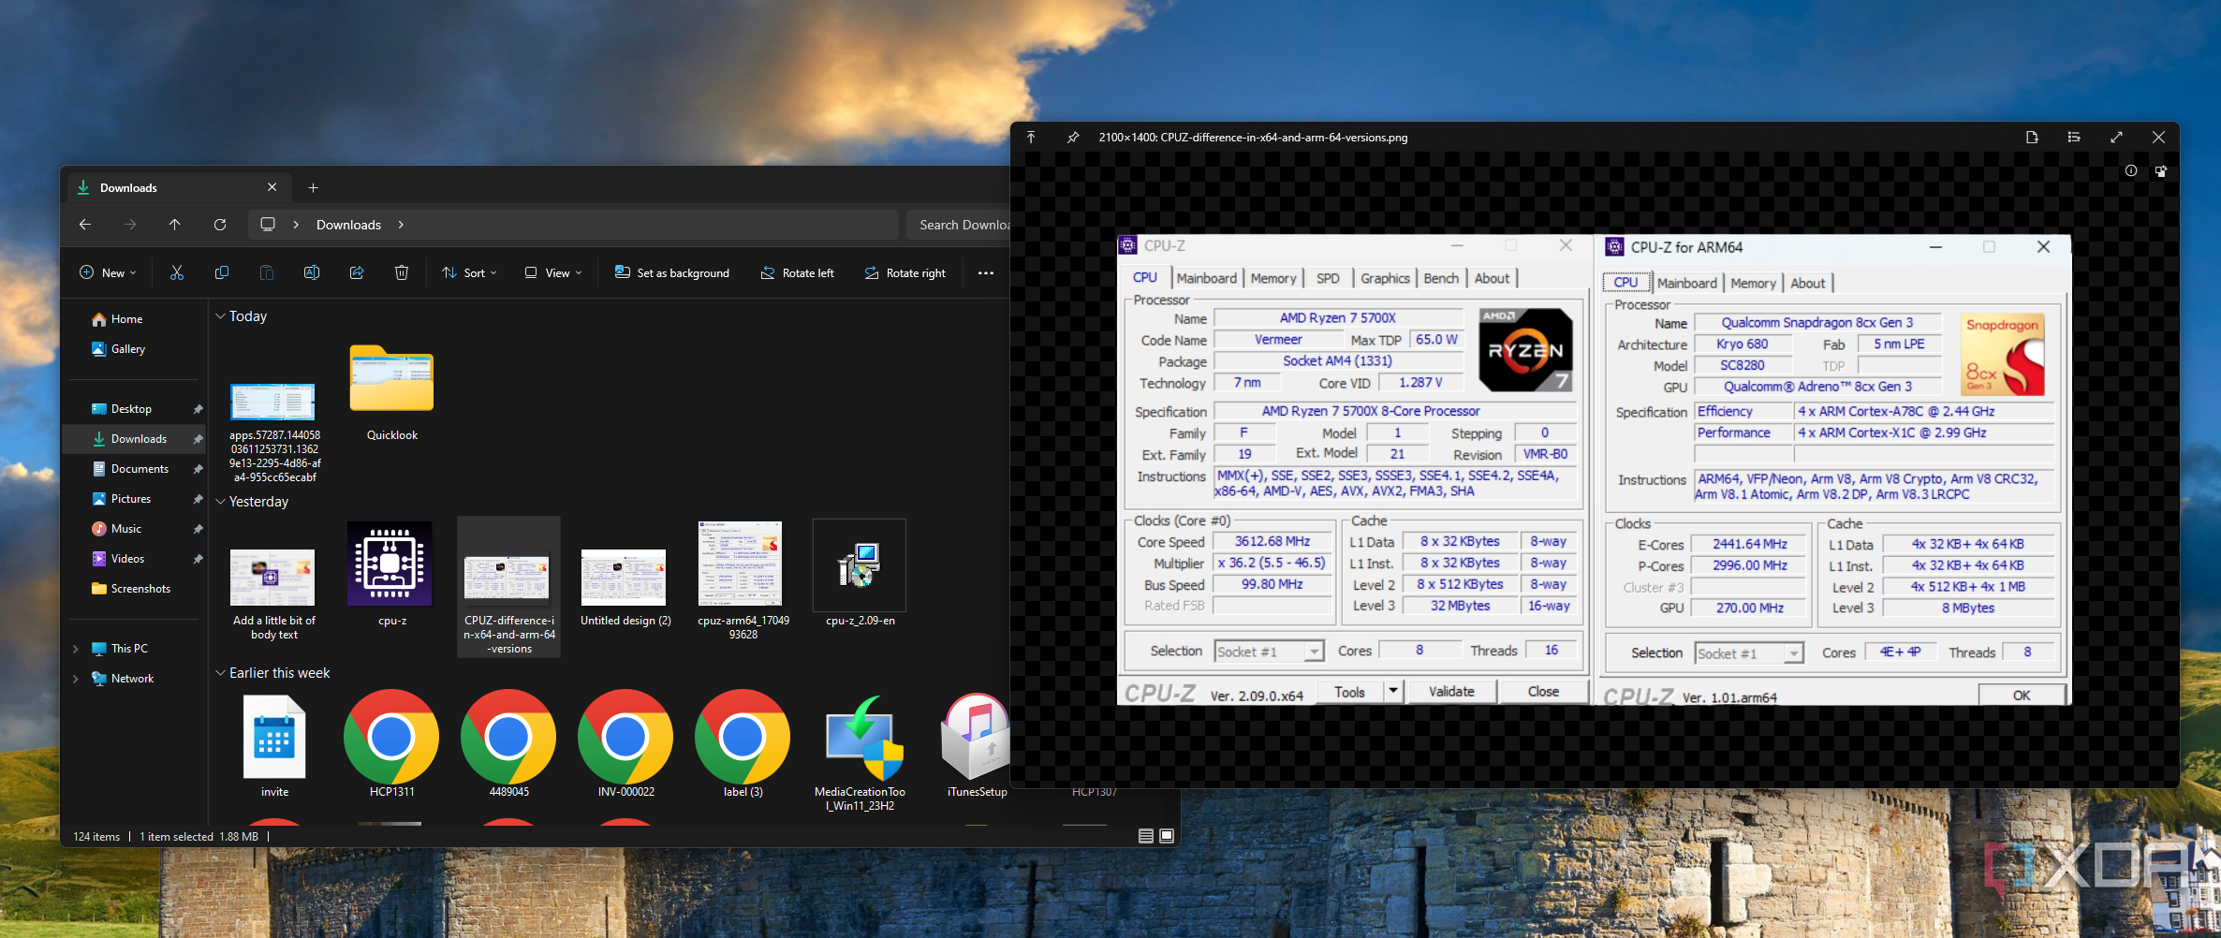Viewport: 2221px width, 938px height.
Task: Click the pin icon in the preview window title bar
Action: click(1073, 138)
